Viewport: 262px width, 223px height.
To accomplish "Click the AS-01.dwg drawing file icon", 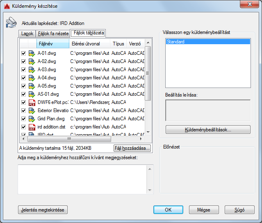I will pyautogui.click(x=32, y=94).
